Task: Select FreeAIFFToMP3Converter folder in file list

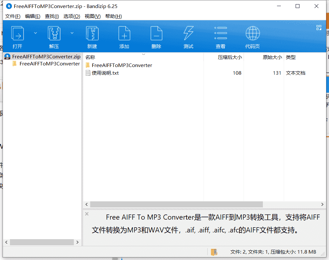Action: click(x=122, y=65)
